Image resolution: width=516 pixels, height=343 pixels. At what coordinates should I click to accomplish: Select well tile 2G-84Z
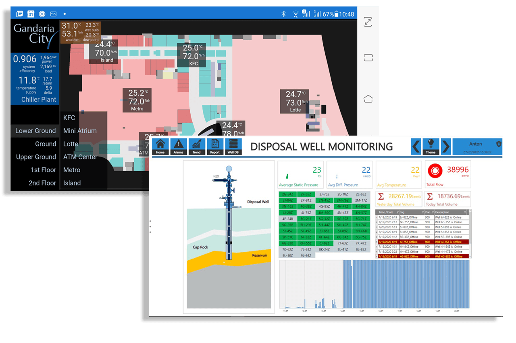[287, 194]
